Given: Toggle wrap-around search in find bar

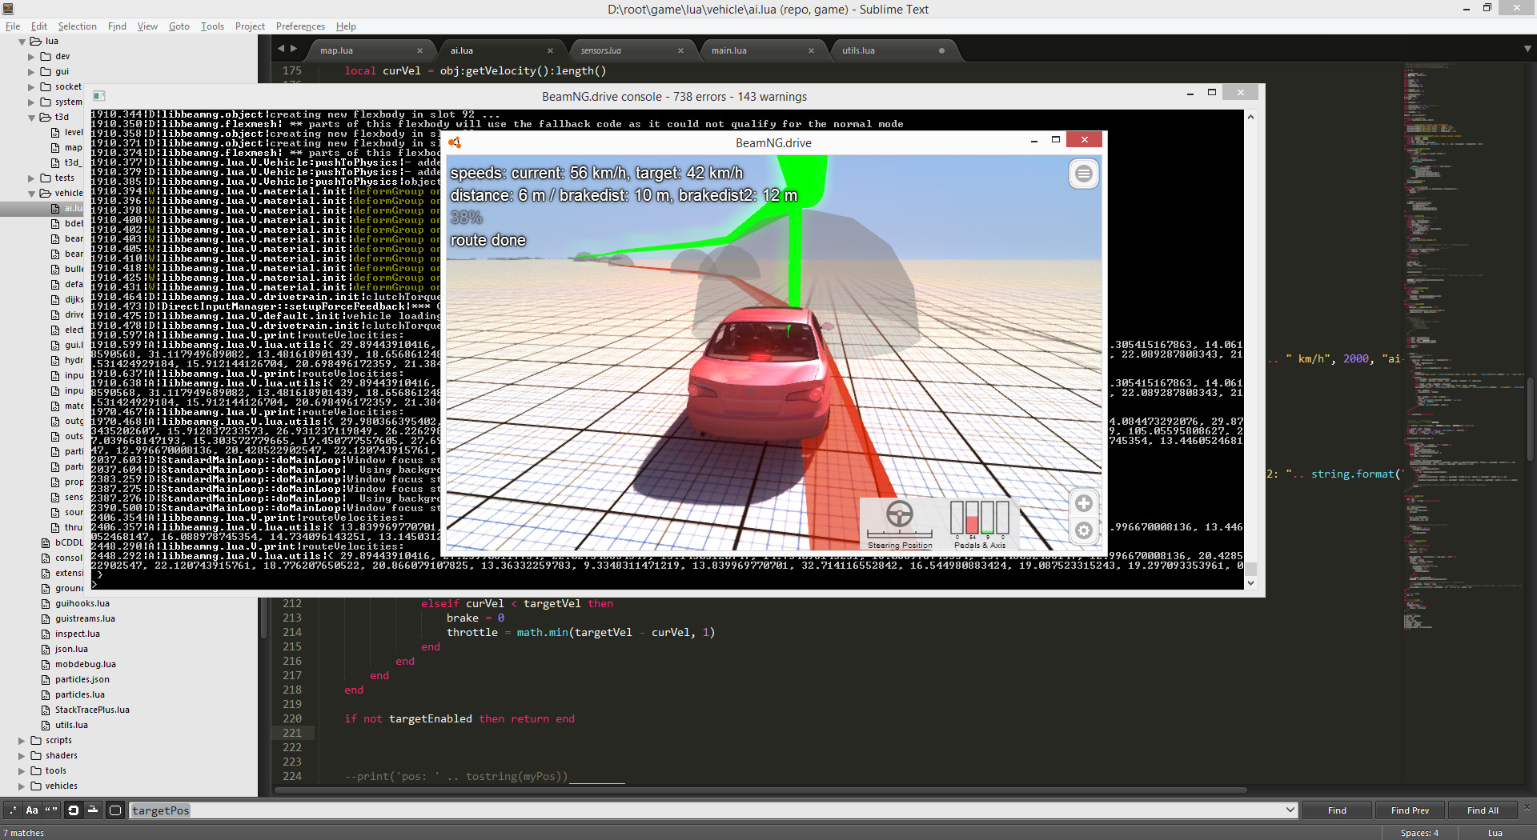Looking at the screenshot, I should click(x=73, y=810).
